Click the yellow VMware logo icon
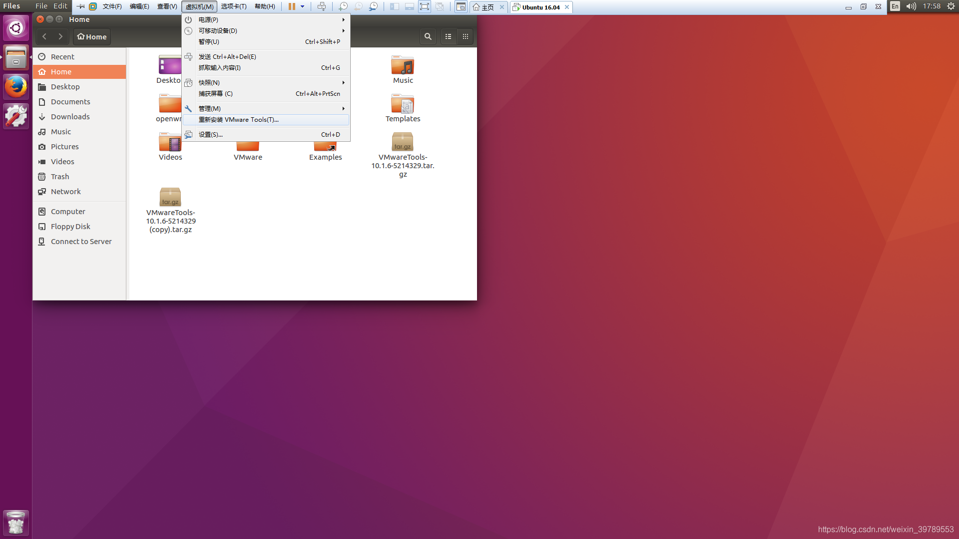Viewport: 959px width, 539px height. (93, 6)
